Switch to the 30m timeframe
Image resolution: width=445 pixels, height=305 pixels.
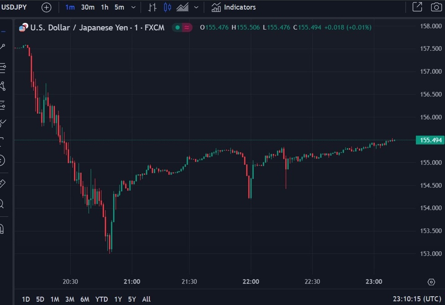point(88,7)
